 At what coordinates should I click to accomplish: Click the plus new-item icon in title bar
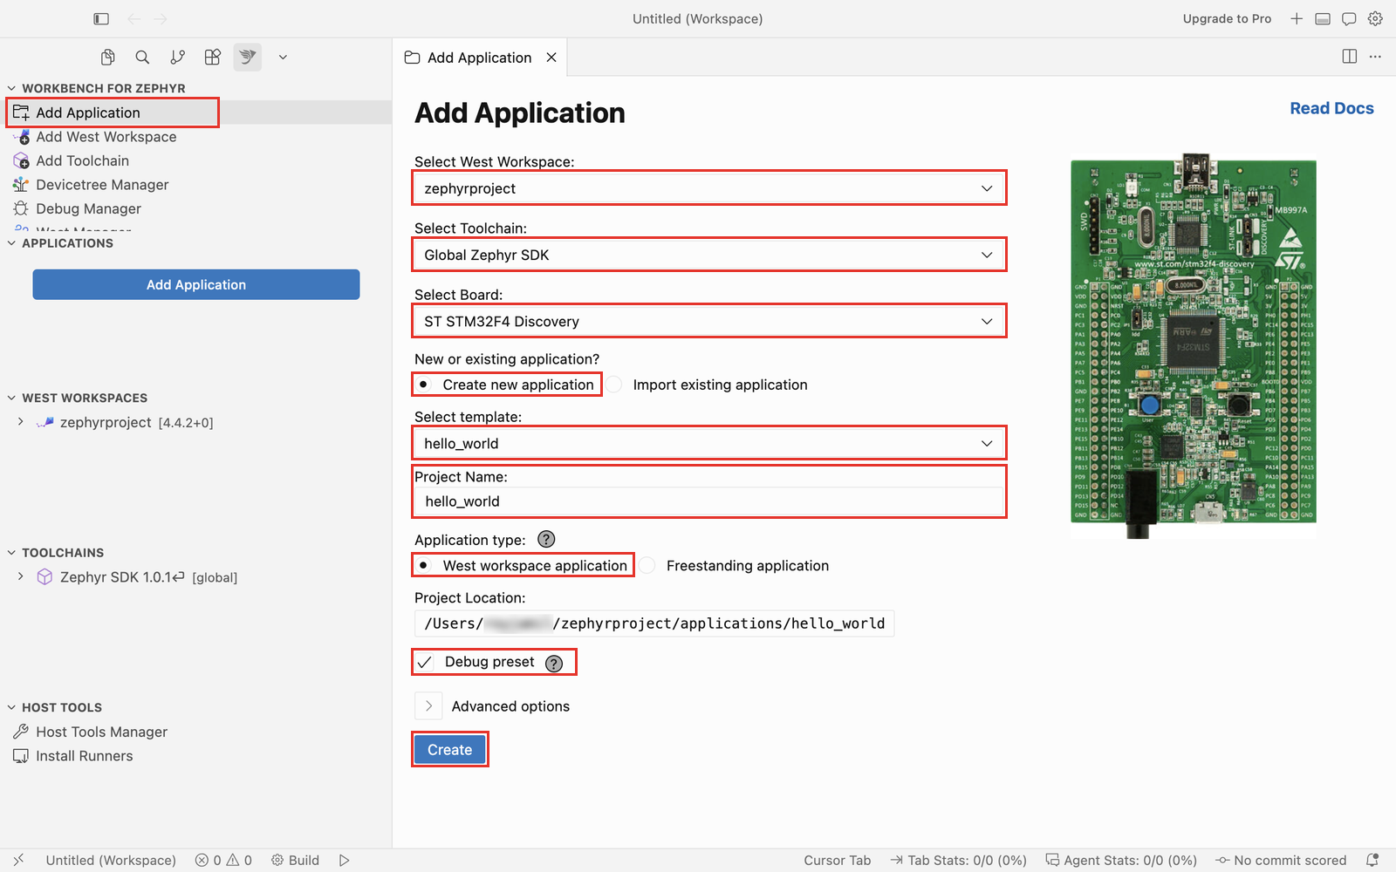pos(1297,18)
